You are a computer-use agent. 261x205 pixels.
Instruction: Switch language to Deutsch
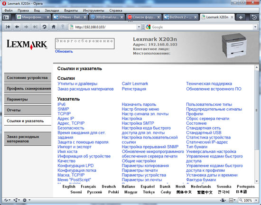click(x=109, y=186)
